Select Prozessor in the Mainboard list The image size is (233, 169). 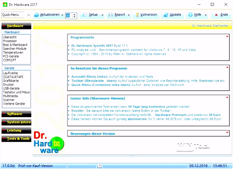(x=10, y=41)
